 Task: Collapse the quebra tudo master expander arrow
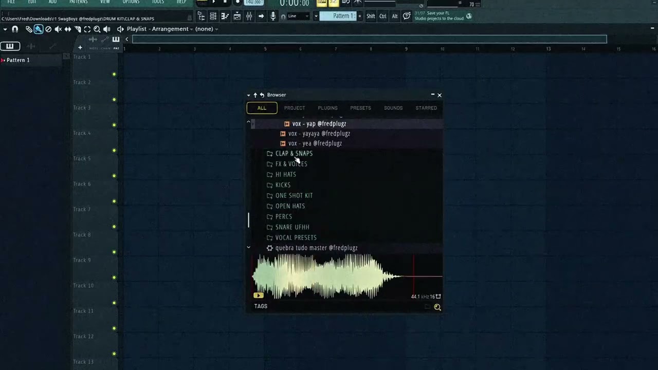click(248, 248)
